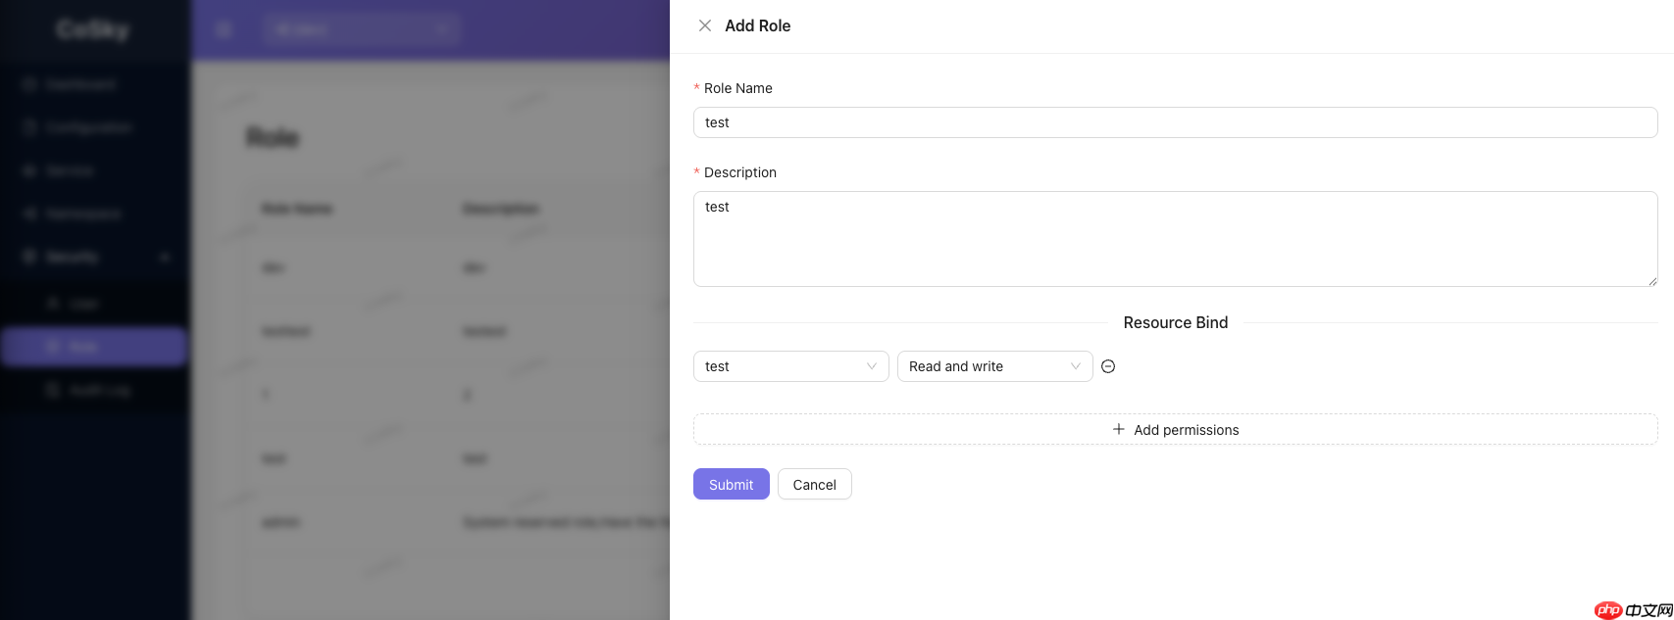Click the Add permissions dashed button text

point(1186,430)
